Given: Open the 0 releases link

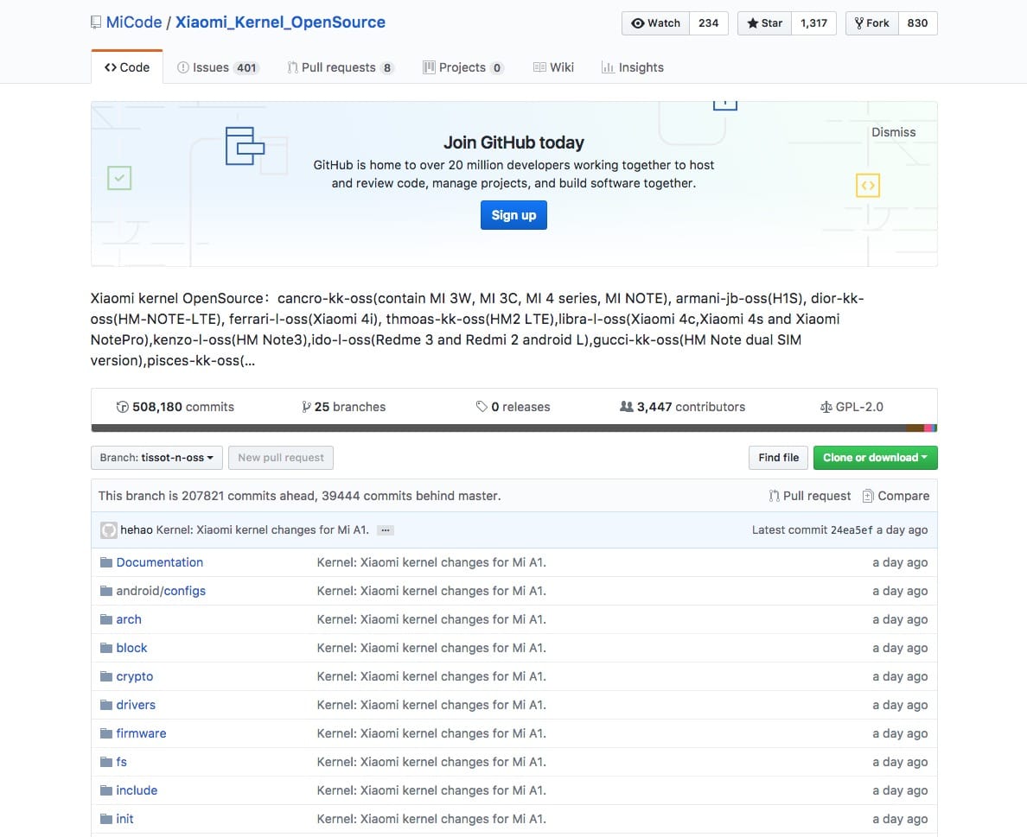Looking at the screenshot, I should point(513,407).
